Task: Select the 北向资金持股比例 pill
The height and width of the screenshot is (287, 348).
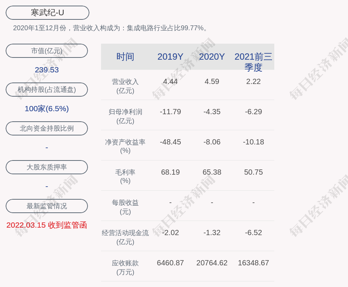Action: 47,128
